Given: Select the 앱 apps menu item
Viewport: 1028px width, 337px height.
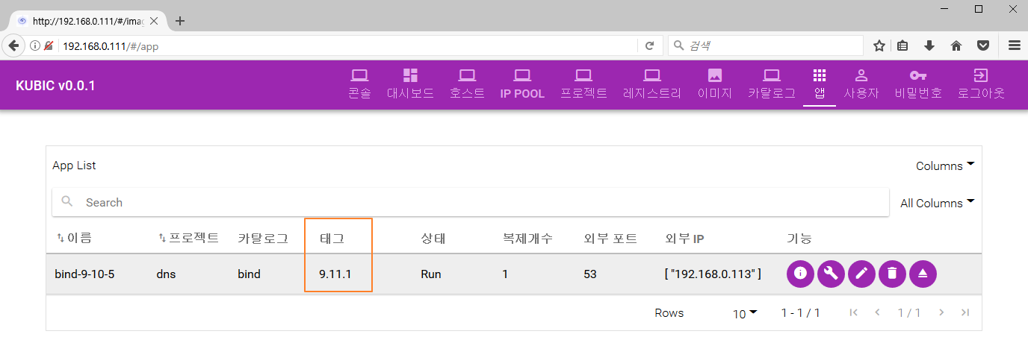Looking at the screenshot, I should tap(820, 84).
